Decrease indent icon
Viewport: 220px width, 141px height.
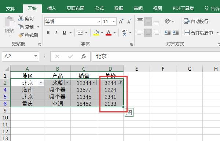tap(168, 33)
